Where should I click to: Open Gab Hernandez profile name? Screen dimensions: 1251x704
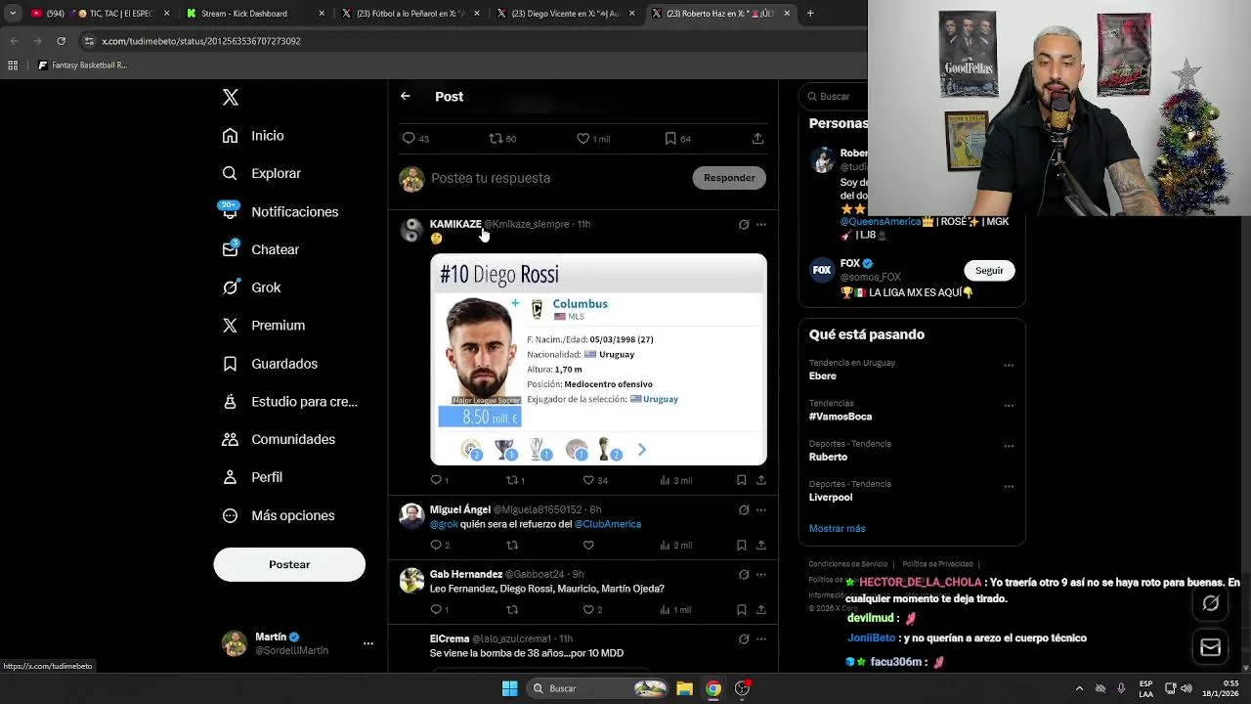tap(465, 574)
